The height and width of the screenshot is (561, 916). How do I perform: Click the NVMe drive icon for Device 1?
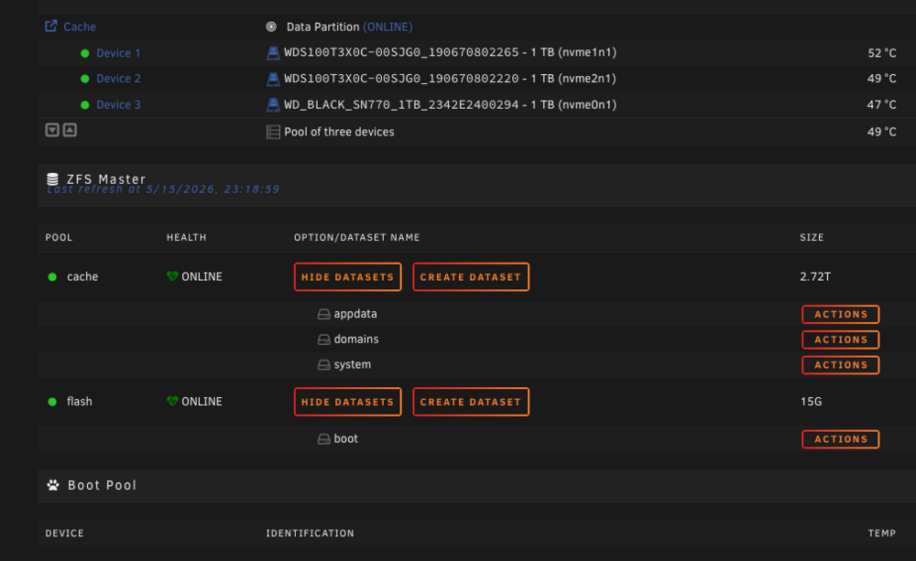coord(273,52)
